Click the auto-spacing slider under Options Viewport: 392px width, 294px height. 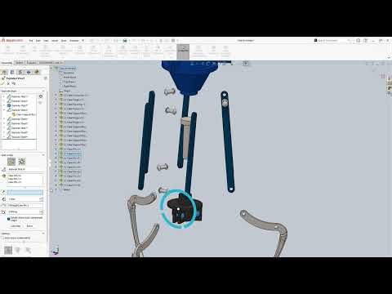coord(23,242)
